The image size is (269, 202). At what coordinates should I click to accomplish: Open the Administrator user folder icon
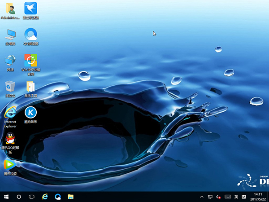pos(10,9)
